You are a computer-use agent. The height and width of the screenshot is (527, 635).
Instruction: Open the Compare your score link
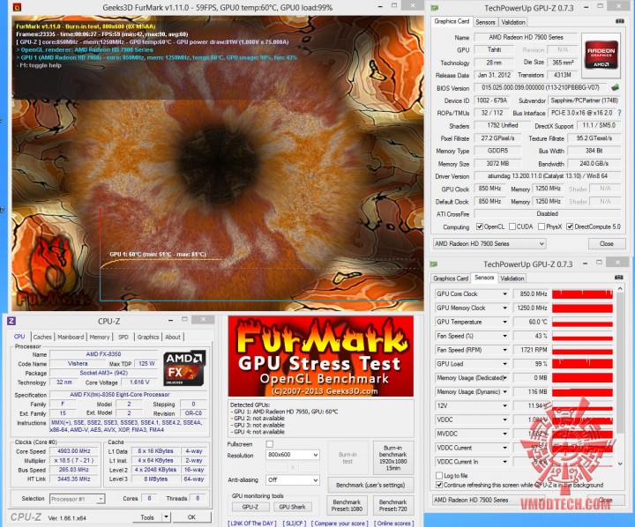point(340,523)
